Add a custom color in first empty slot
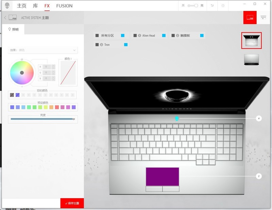 (x=23, y=95)
